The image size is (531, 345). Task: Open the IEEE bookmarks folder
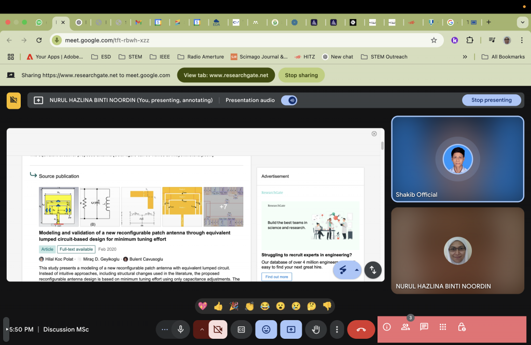[x=160, y=57]
